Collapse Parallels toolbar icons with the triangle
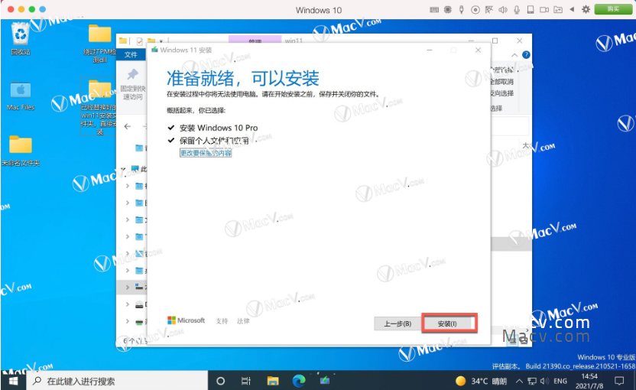 coord(572,9)
